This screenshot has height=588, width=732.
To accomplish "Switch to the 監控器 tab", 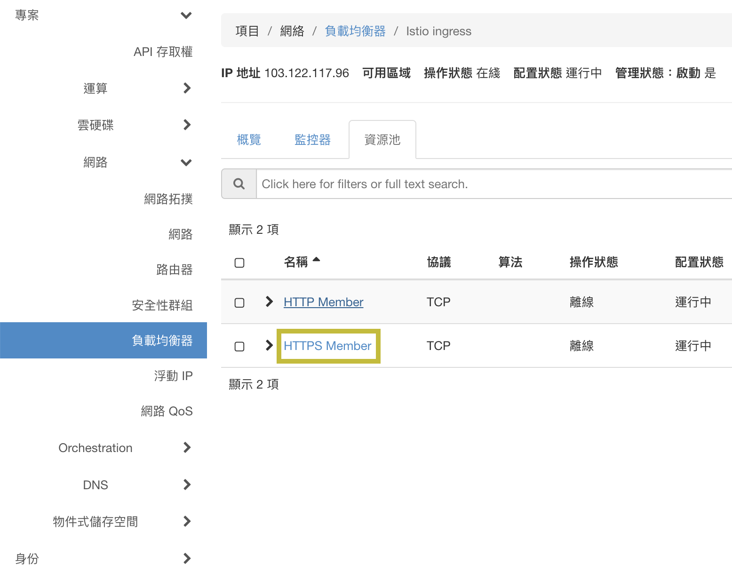I will 312,140.
